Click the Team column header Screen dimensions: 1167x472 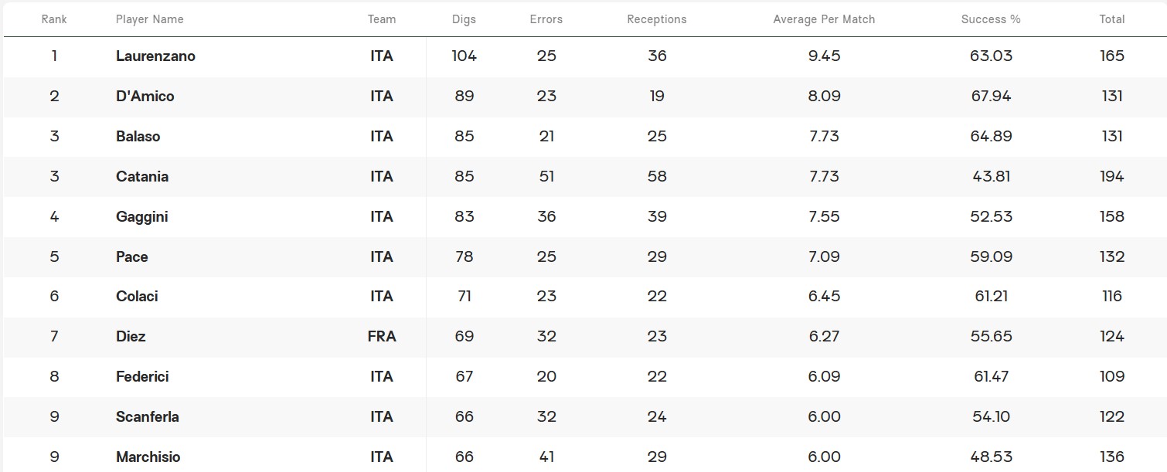(382, 19)
